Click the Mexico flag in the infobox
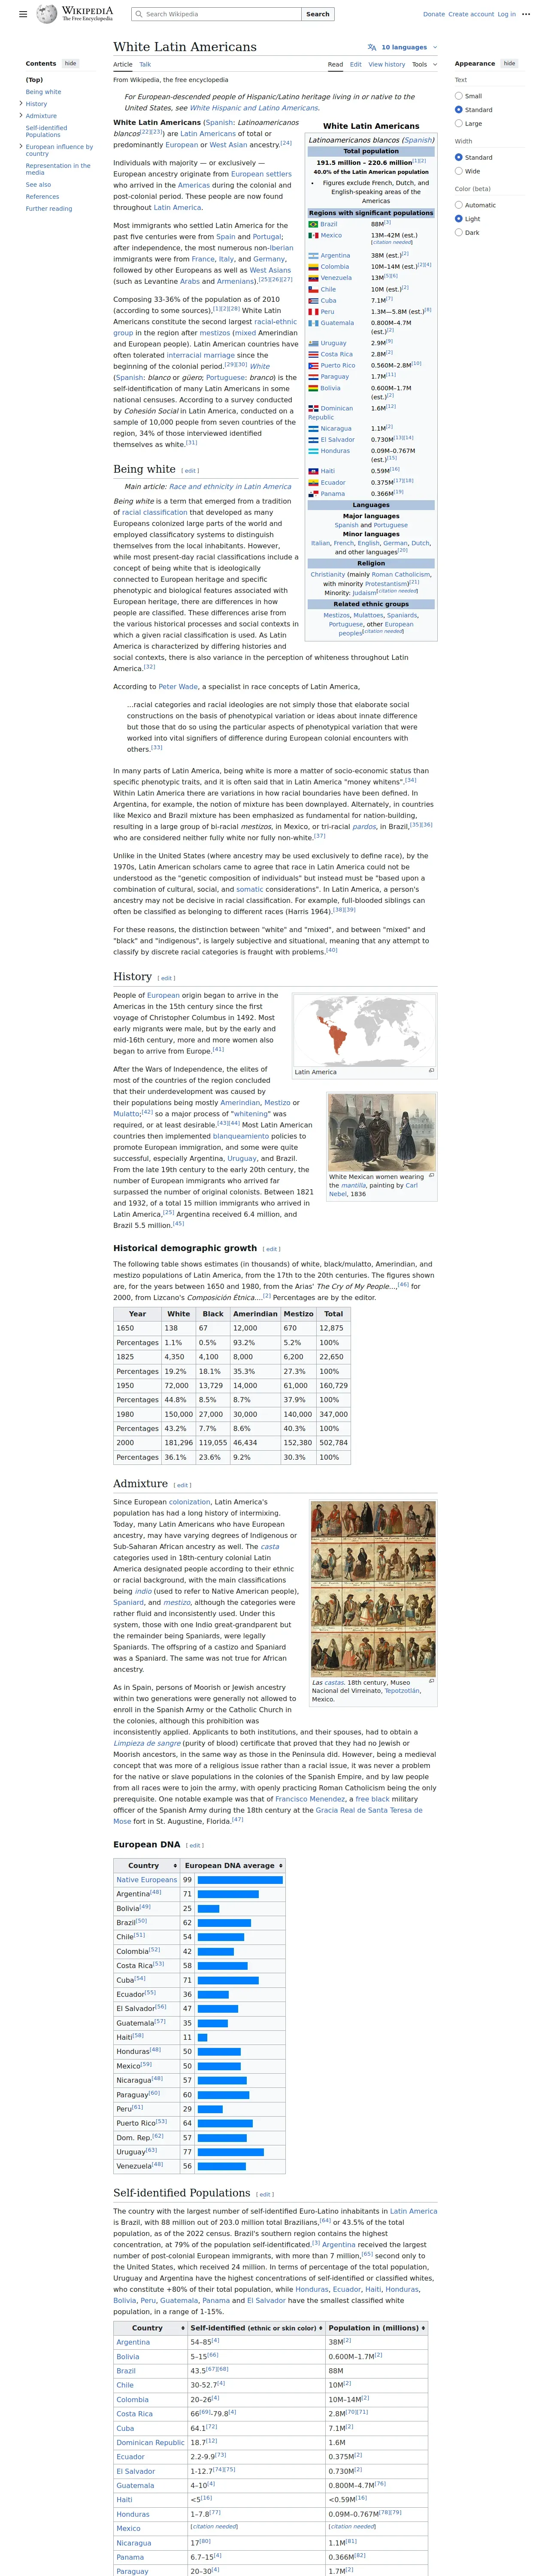Image resolution: width=551 pixels, height=2576 pixels. (313, 235)
